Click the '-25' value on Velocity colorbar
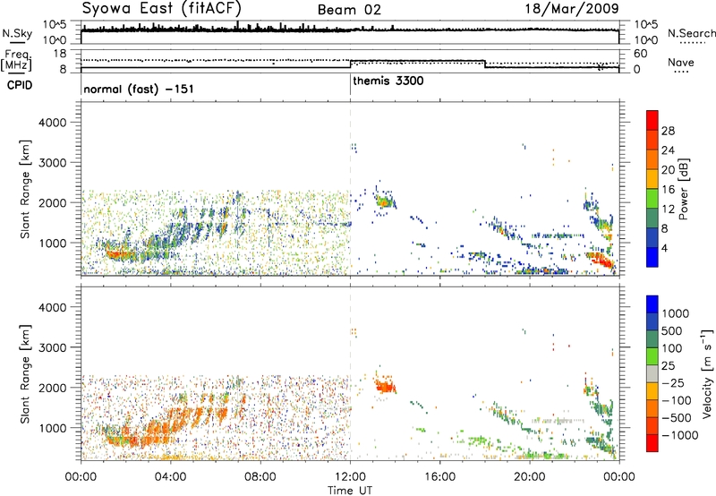 [x=673, y=383]
